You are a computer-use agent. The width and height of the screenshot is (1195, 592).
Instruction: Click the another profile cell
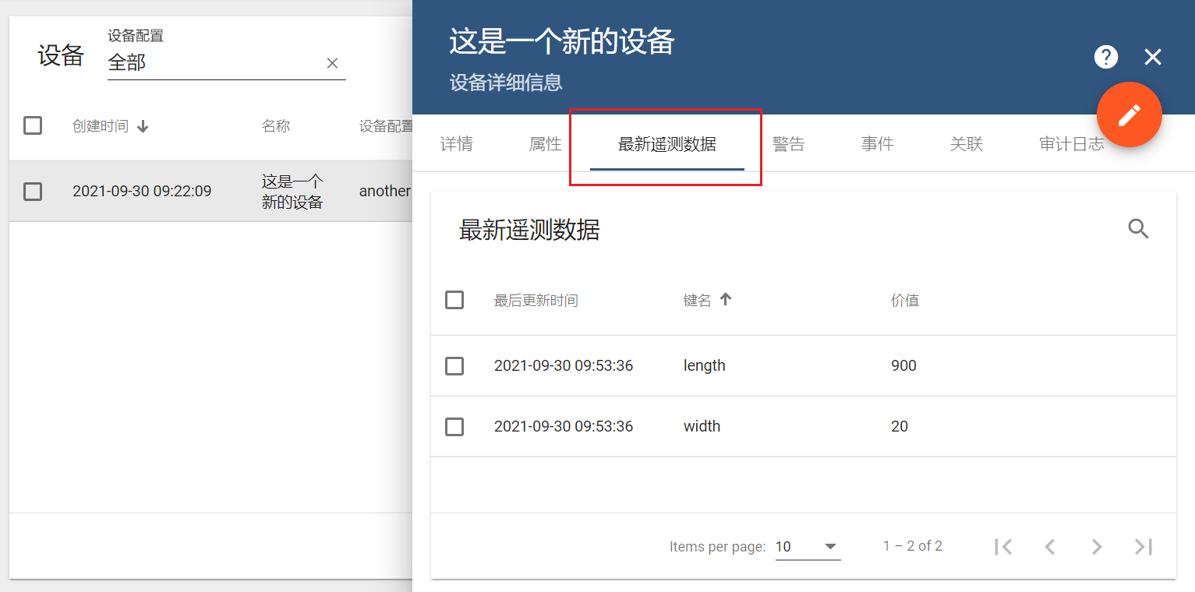tap(385, 191)
